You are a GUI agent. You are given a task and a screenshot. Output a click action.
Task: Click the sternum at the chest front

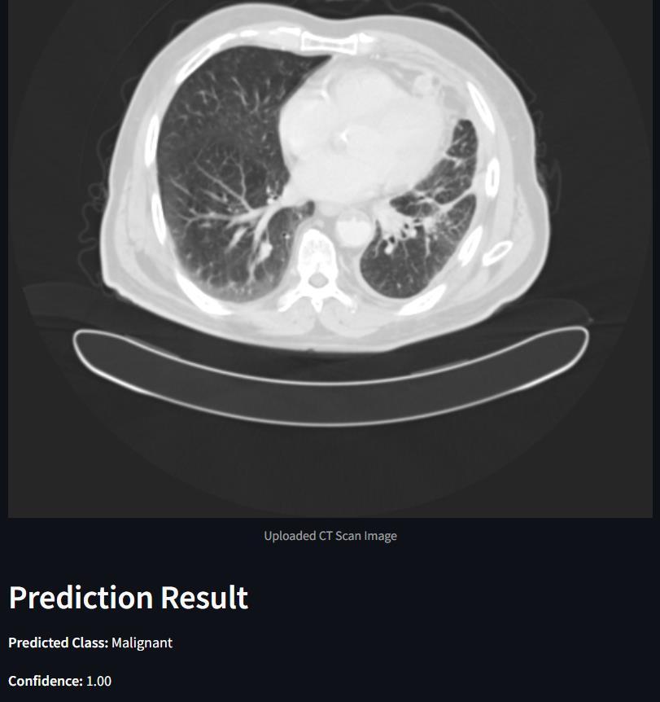(330, 42)
